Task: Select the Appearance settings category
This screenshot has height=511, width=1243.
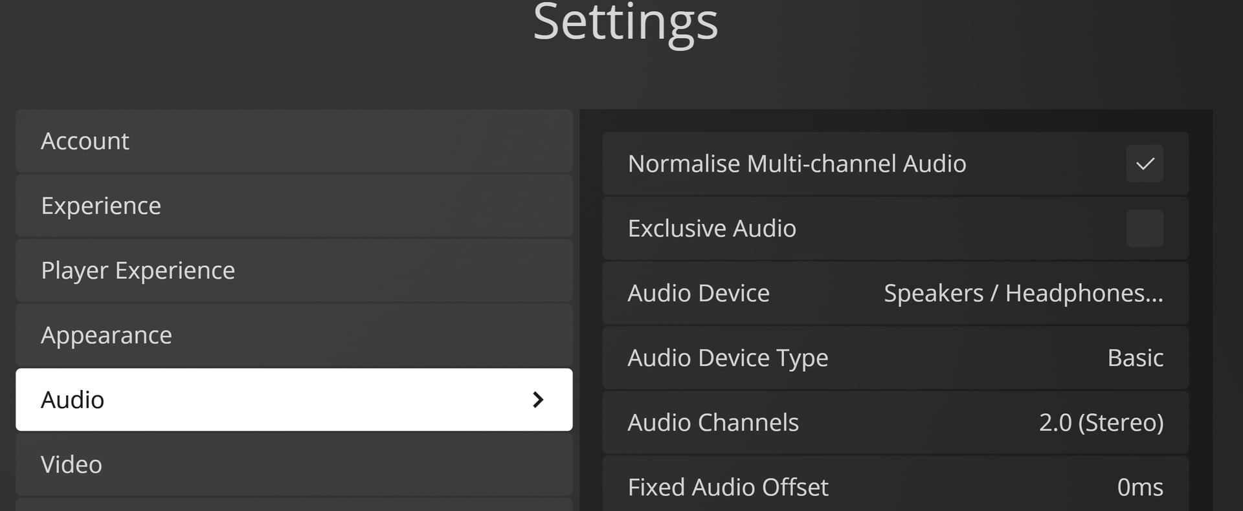Action: [x=106, y=335]
